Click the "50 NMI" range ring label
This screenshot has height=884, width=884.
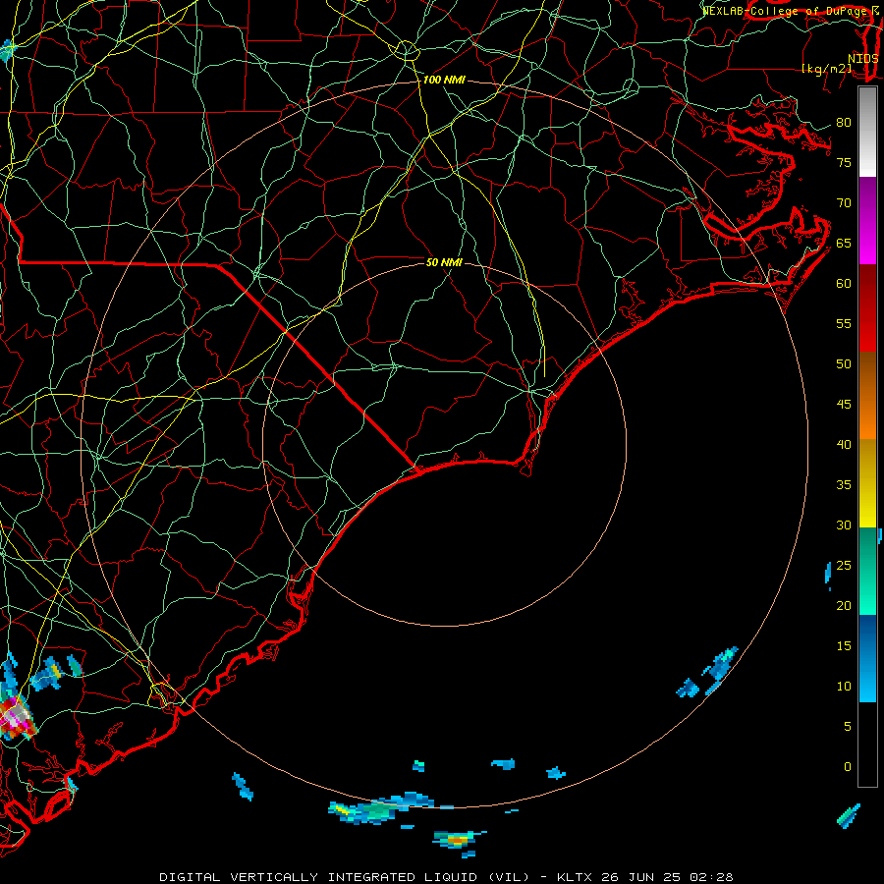tap(444, 262)
